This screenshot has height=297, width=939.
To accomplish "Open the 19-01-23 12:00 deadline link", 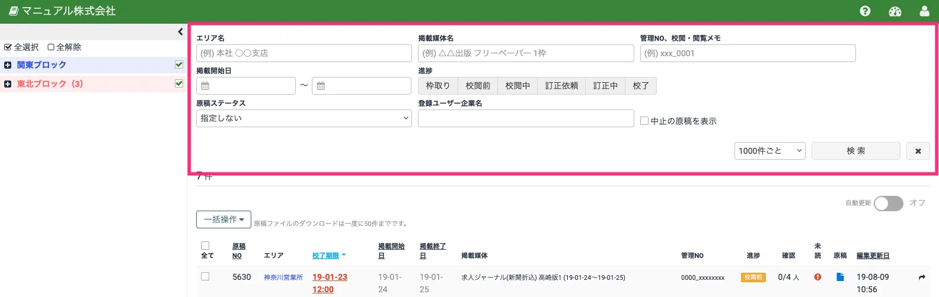I will 330,283.
